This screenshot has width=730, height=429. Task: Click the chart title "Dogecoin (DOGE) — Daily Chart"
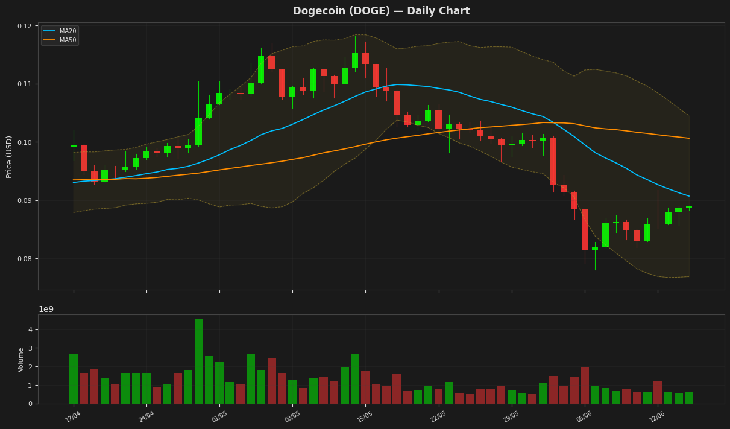pos(381,11)
